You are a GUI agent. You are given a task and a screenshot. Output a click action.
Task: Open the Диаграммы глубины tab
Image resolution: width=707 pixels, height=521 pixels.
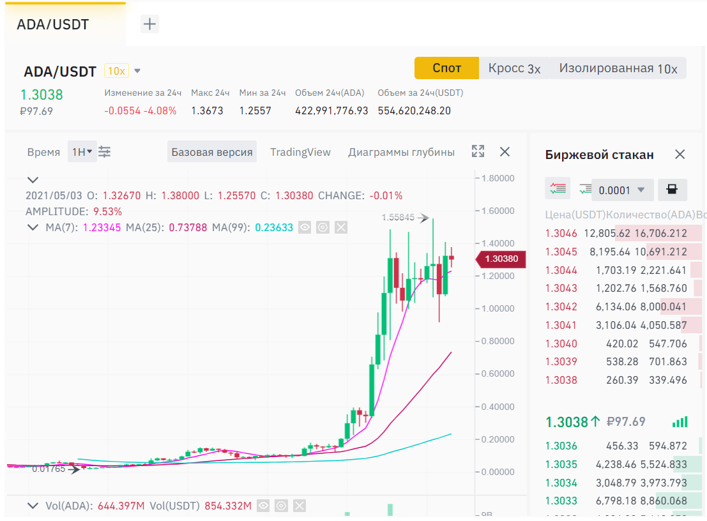(x=401, y=152)
